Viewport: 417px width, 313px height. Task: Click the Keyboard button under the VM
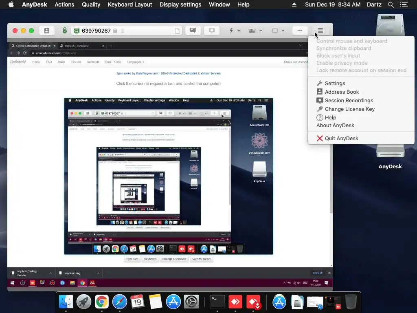coord(150,259)
